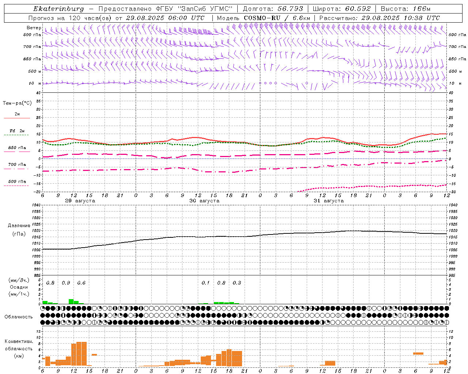Click the 'Осадки' precipitation label
This screenshot has height=374, width=468.
click(x=19, y=287)
